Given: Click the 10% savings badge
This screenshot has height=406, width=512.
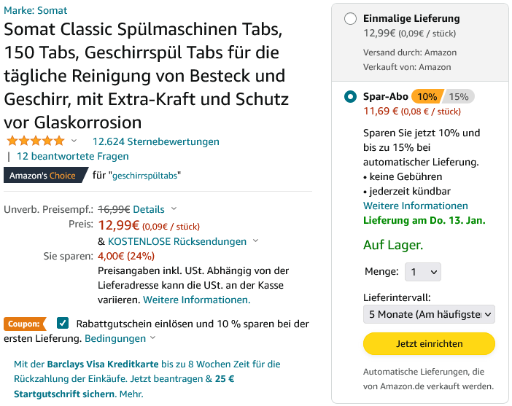Looking at the screenshot, I should coord(427,96).
